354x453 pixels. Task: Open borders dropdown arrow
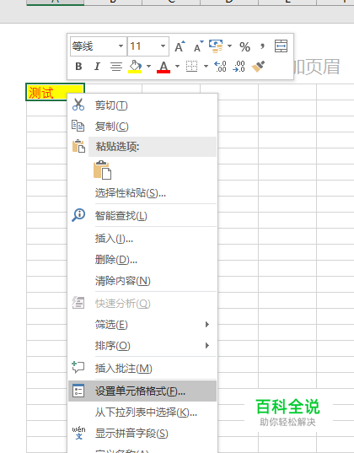click(x=206, y=67)
